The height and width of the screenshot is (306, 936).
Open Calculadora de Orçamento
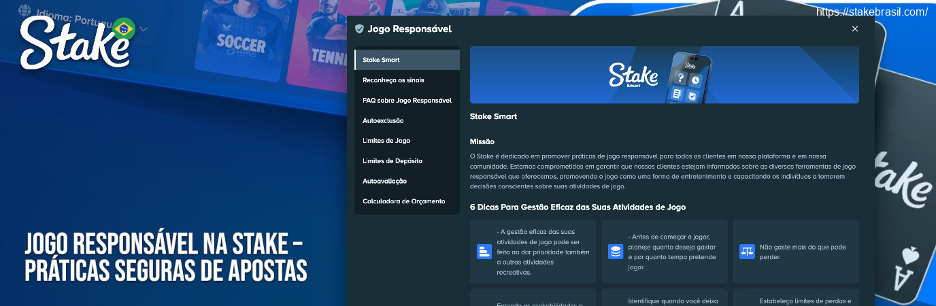pos(407,201)
